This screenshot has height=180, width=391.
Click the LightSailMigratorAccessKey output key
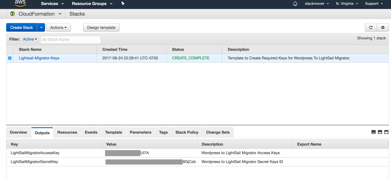(35, 153)
